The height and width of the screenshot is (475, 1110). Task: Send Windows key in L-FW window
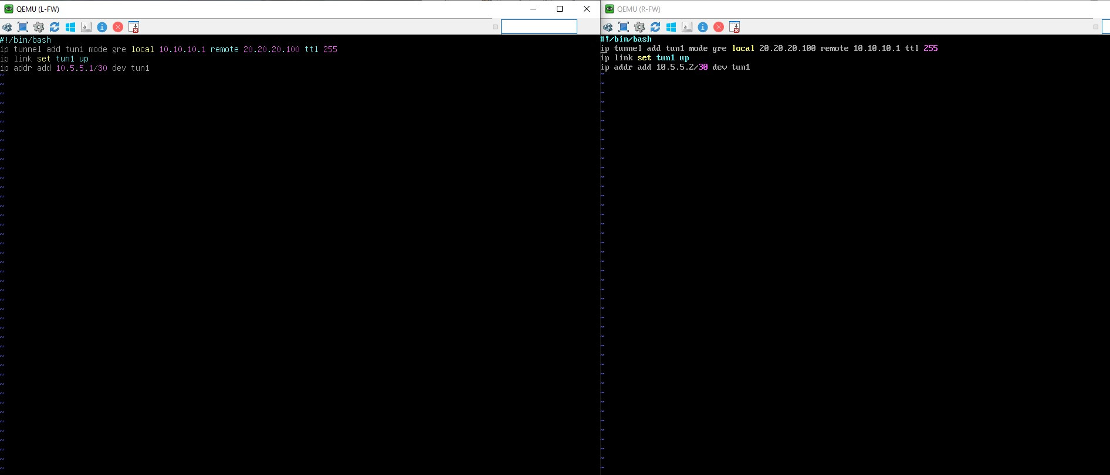click(x=70, y=27)
